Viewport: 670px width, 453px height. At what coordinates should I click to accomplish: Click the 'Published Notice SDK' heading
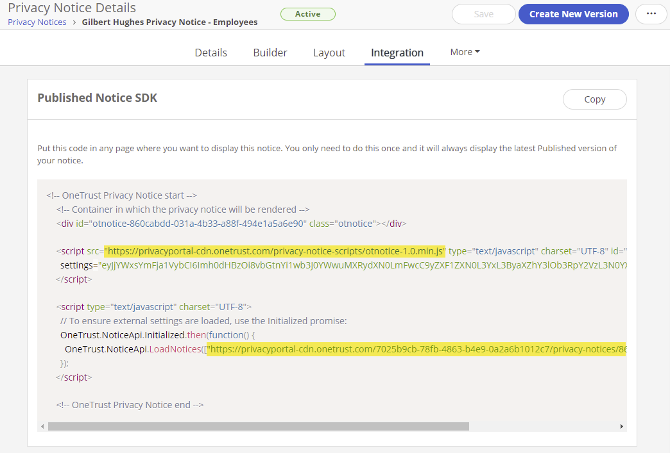98,97
